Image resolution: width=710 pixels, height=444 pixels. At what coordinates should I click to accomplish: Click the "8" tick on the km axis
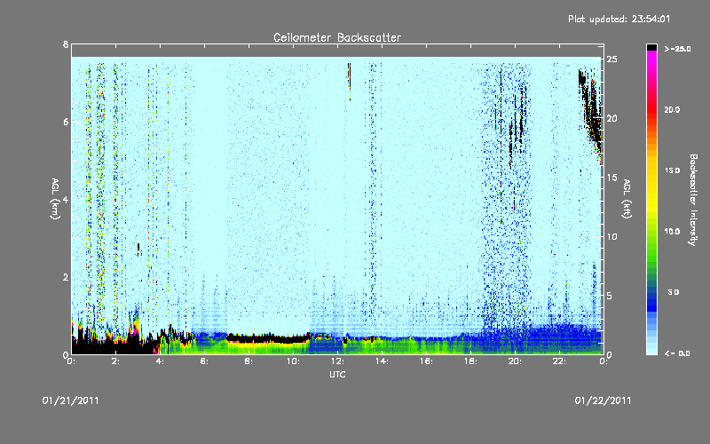(66, 44)
